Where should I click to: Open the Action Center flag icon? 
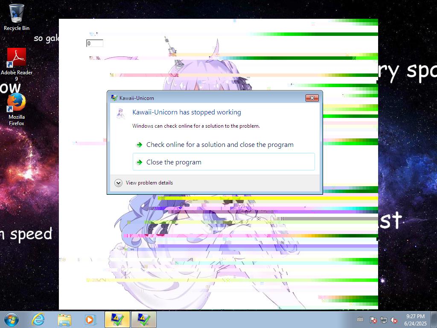click(x=373, y=320)
